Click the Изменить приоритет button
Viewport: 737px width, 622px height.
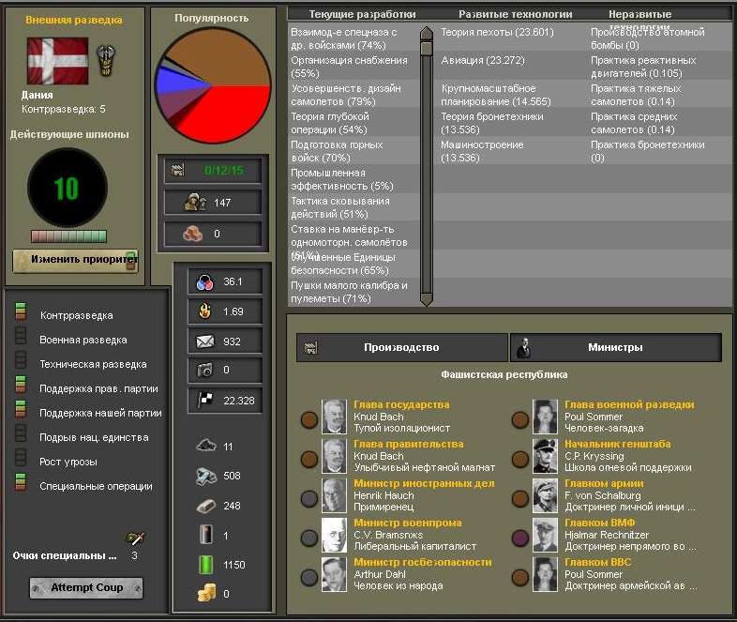[75, 260]
